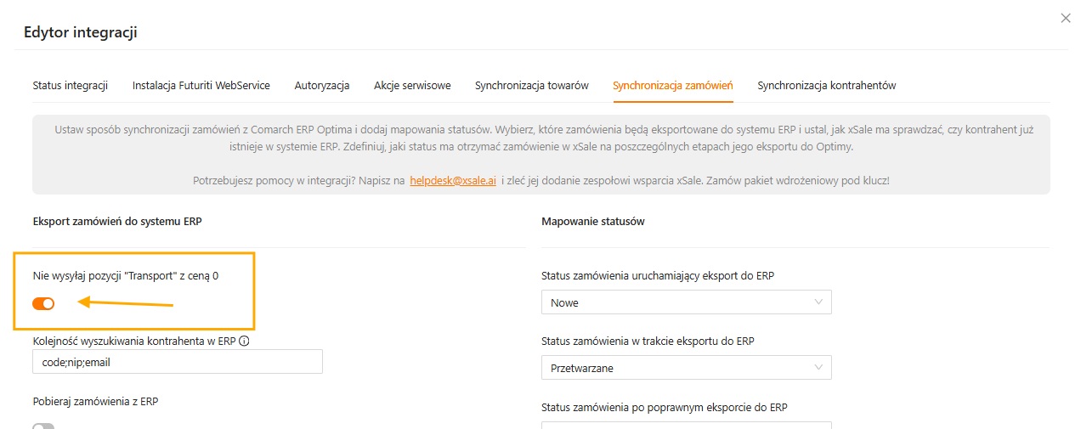The height and width of the screenshot is (429, 1081).
Task: Select the Synchronizacja zamówień tab
Action: [673, 86]
